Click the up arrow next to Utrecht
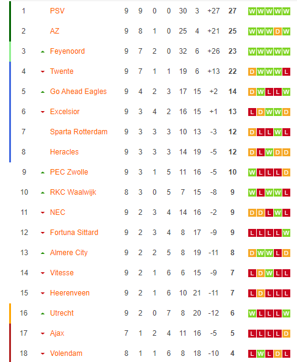 [x=43, y=314]
